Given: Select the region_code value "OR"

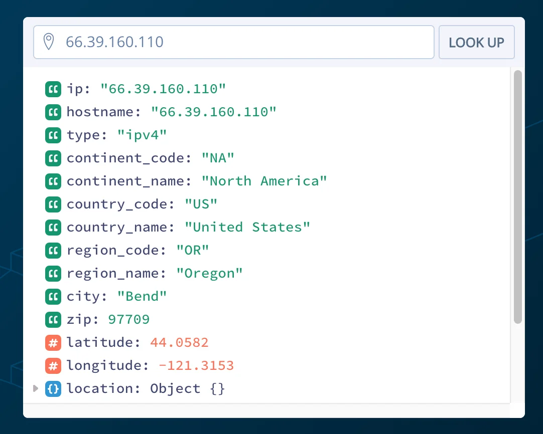Looking at the screenshot, I should (x=193, y=251).
